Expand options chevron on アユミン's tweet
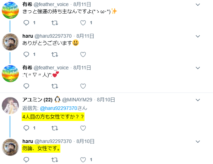The height and width of the screenshot is (164, 213). click(198, 100)
